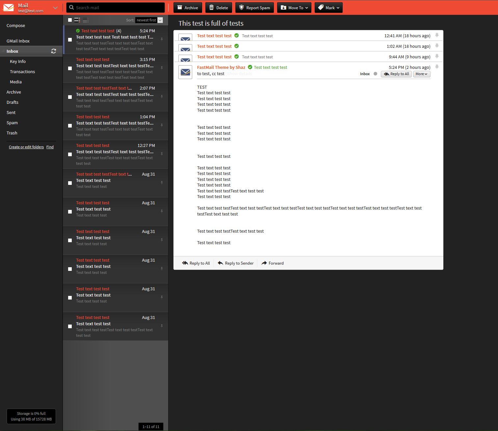Click Show details on the open message

click(239, 73)
